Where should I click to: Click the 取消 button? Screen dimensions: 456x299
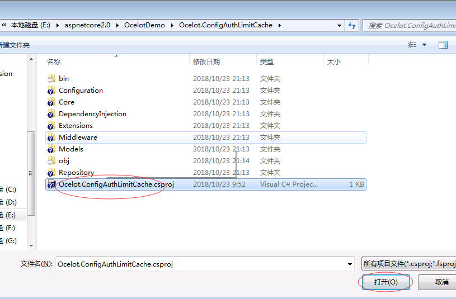(x=437, y=282)
